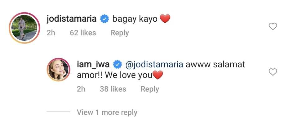Expand the 'View 1 more reply' thread
The width and height of the screenshot is (293, 131).
point(107,112)
